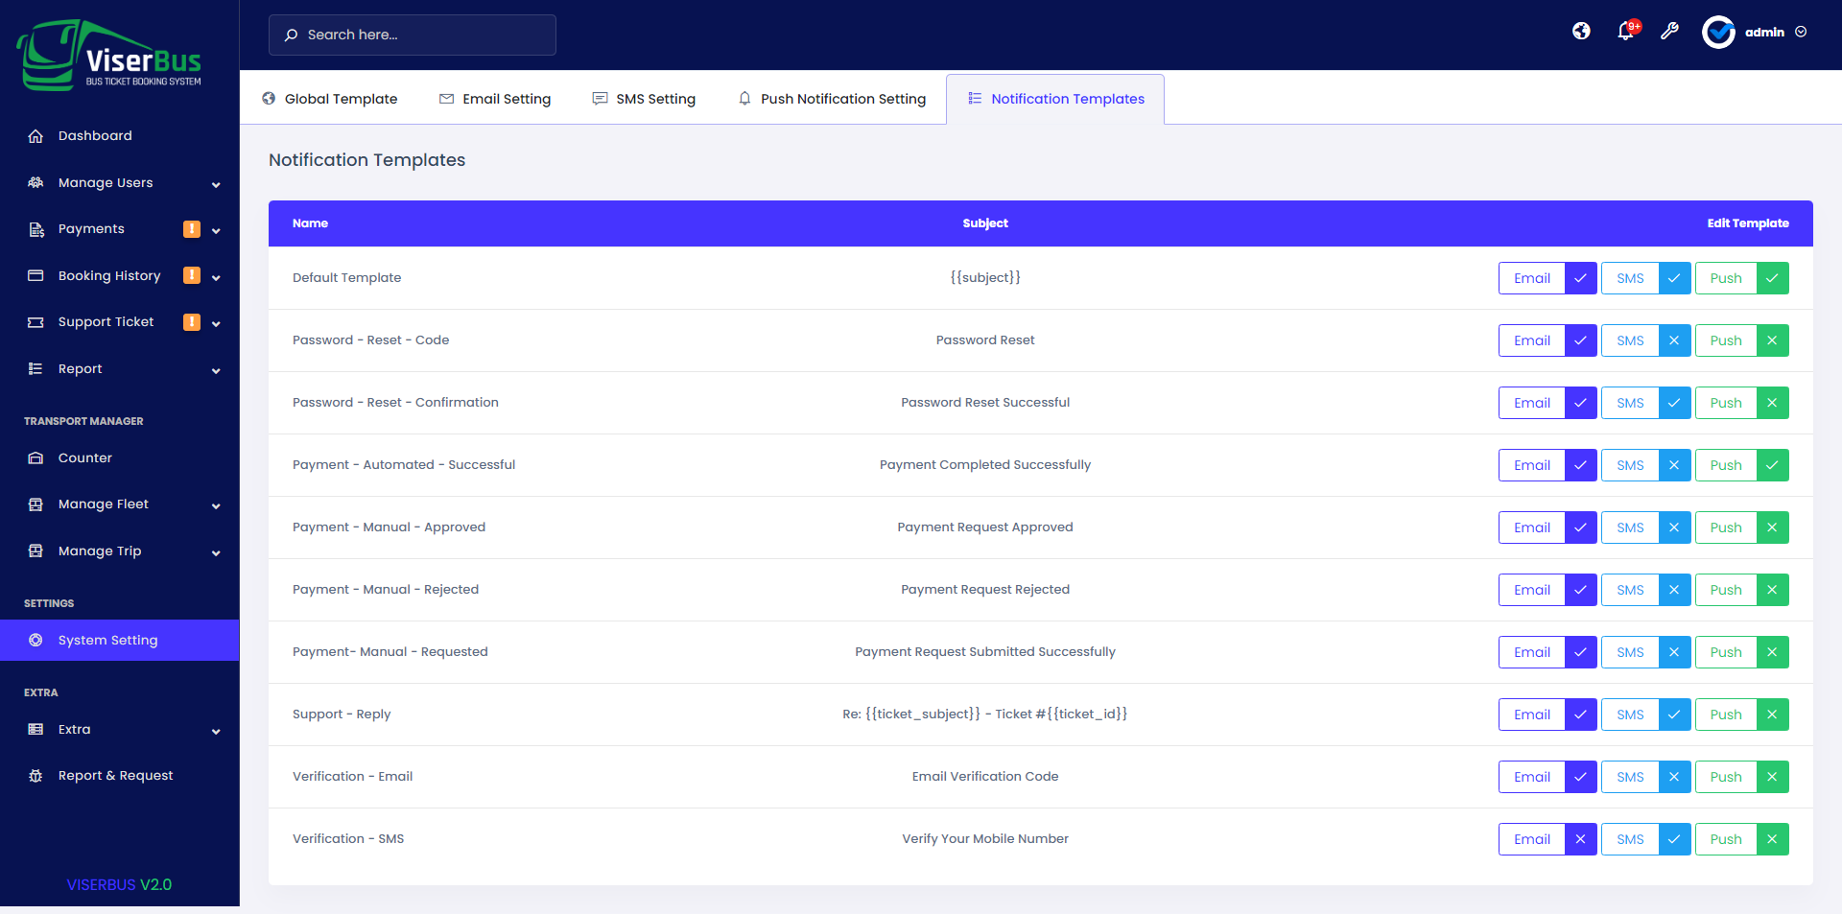Click the Payments warning badge in the sidebar
Image resolution: width=1842 pixels, height=914 pixels.
pyautogui.click(x=192, y=228)
